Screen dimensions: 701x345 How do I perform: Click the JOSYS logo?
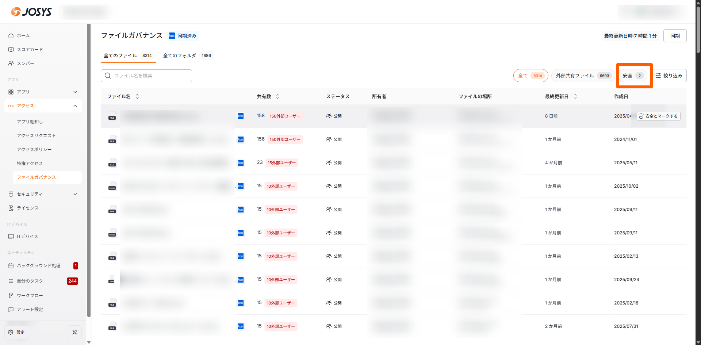pos(31,12)
